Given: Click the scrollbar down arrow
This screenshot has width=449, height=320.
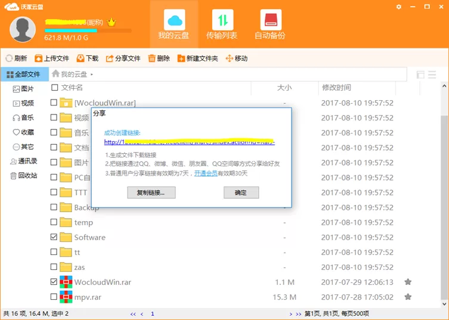Looking at the screenshot, I should point(444,304).
